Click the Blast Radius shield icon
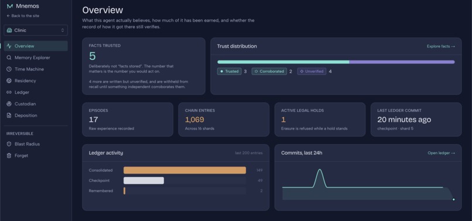Image resolution: width=472 pixels, height=221 pixels. coord(9,144)
